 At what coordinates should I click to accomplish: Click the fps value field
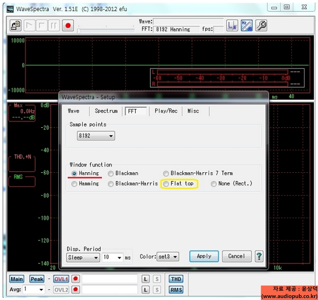tap(218, 29)
